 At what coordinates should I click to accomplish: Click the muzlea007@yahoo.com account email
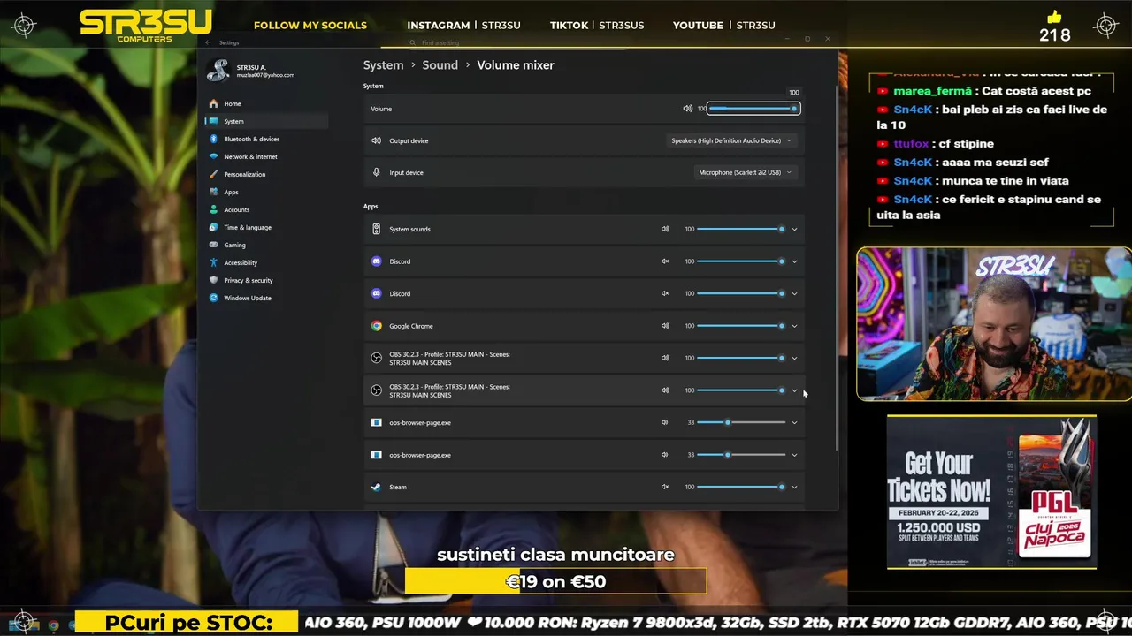[x=265, y=76]
